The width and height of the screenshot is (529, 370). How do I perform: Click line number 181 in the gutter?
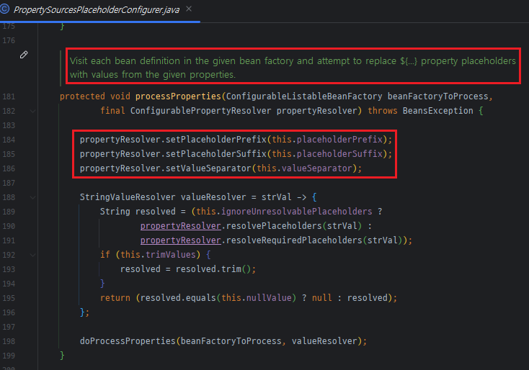click(x=9, y=96)
